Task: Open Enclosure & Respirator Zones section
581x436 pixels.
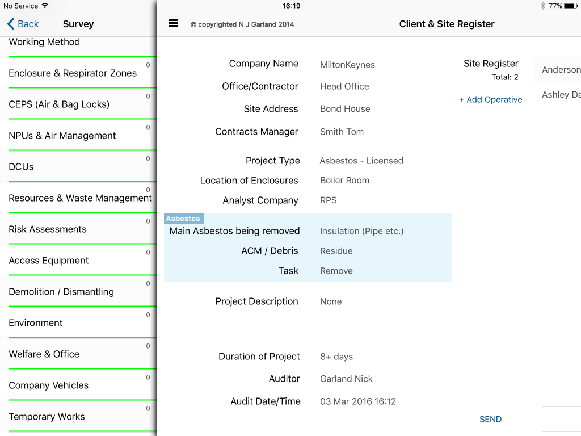Action: [x=78, y=73]
